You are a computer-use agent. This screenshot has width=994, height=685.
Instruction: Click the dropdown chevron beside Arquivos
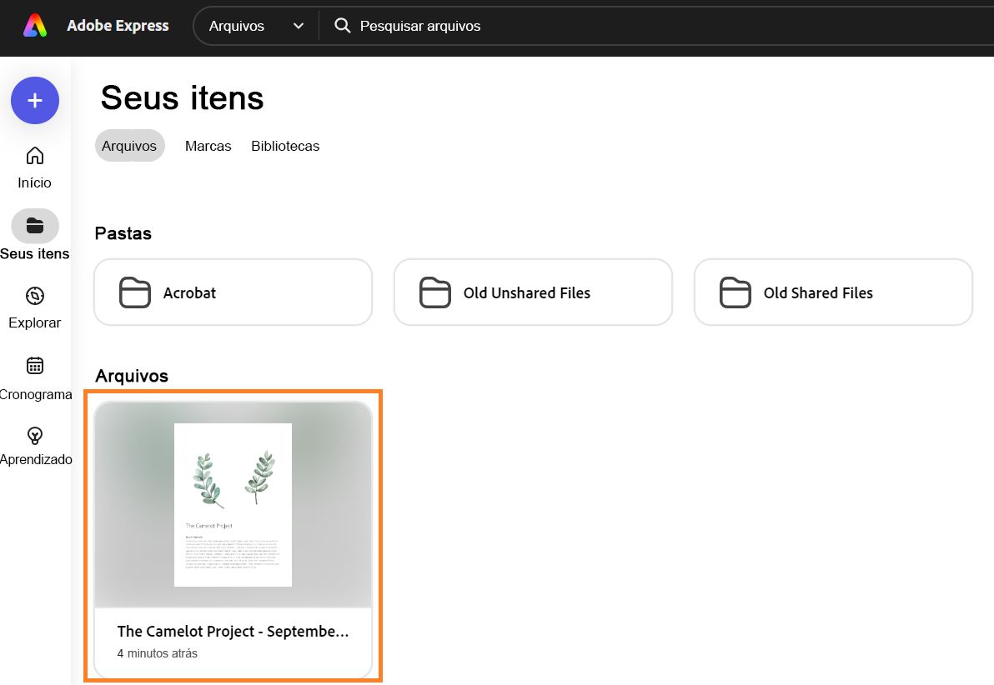(x=299, y=26)
